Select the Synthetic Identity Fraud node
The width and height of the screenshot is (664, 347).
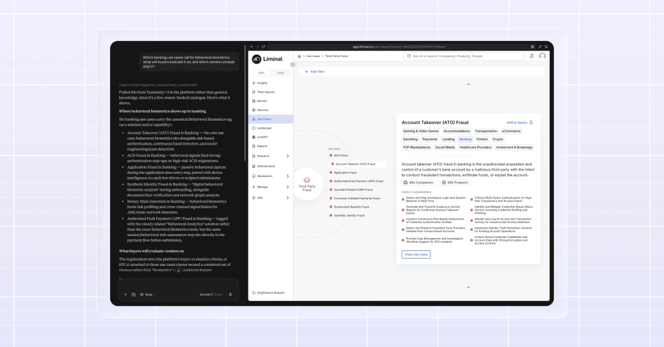click(x=346, y=215)
